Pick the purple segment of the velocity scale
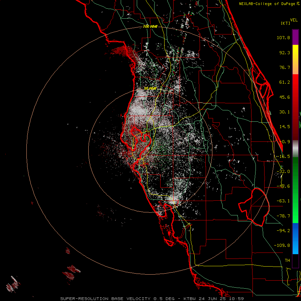 [295, 37]
